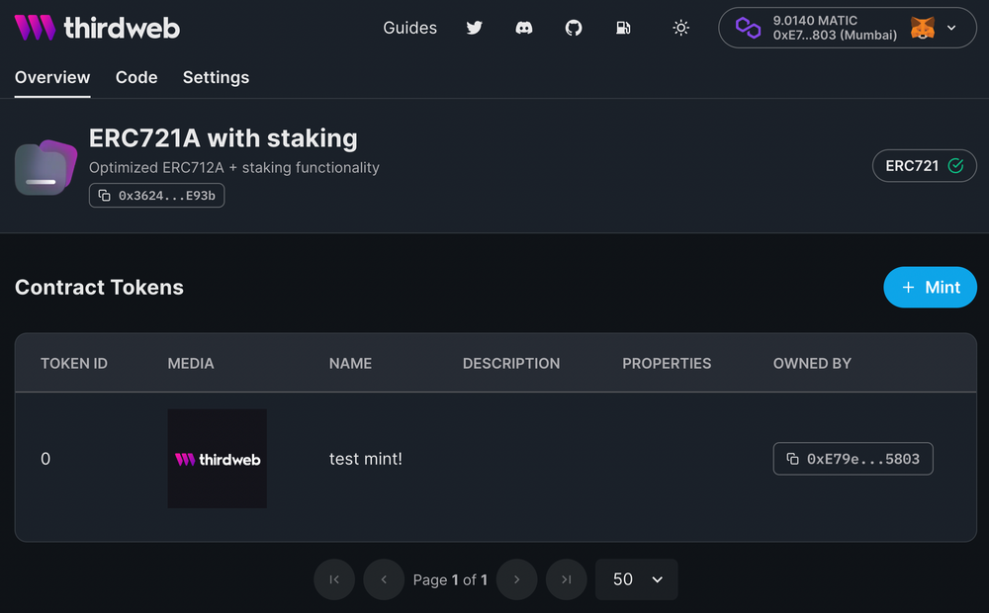Open the Discord community icon
Viewport: 989px width, 613px height.
pyautogui.click(x=524, y=28)
